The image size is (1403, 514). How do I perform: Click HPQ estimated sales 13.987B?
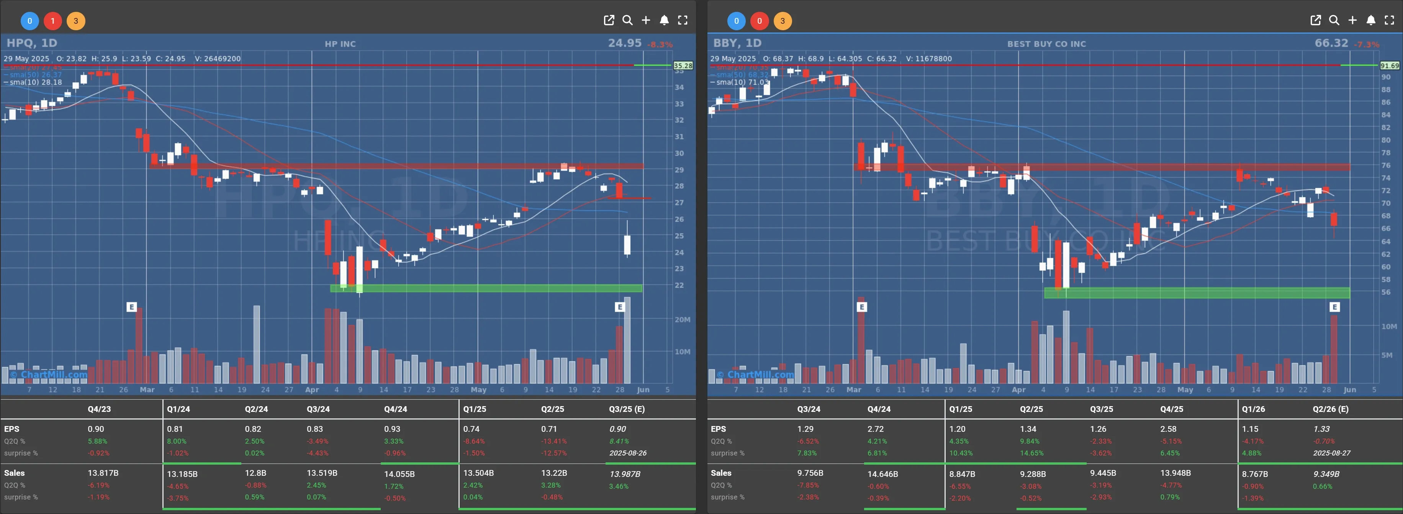click(x=625, y=474)
